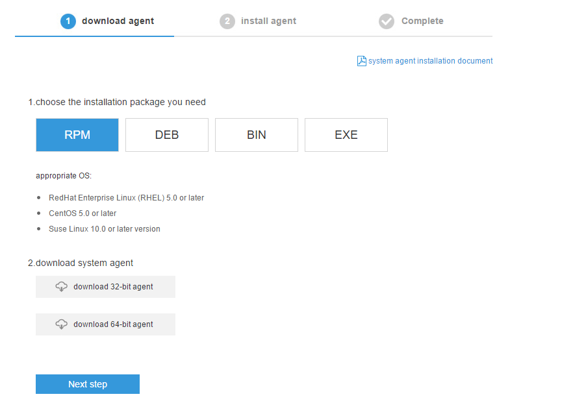Viewport: 586px width, 401px height.
Task: Click the cloud icon for 32-bit download
Action: 62,287
